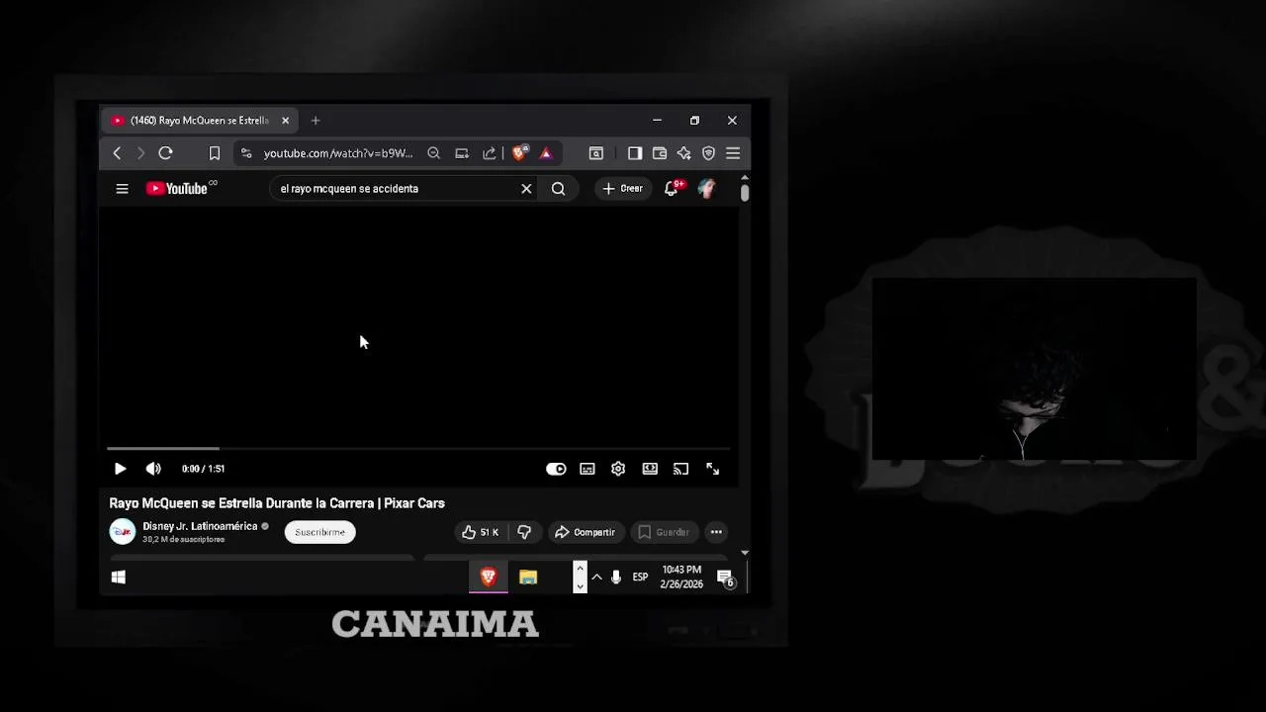The height and width of the screenshot is (712, 1266).
Task: Click the page scrollbar down arrow
Action: (x=744, y=553)
